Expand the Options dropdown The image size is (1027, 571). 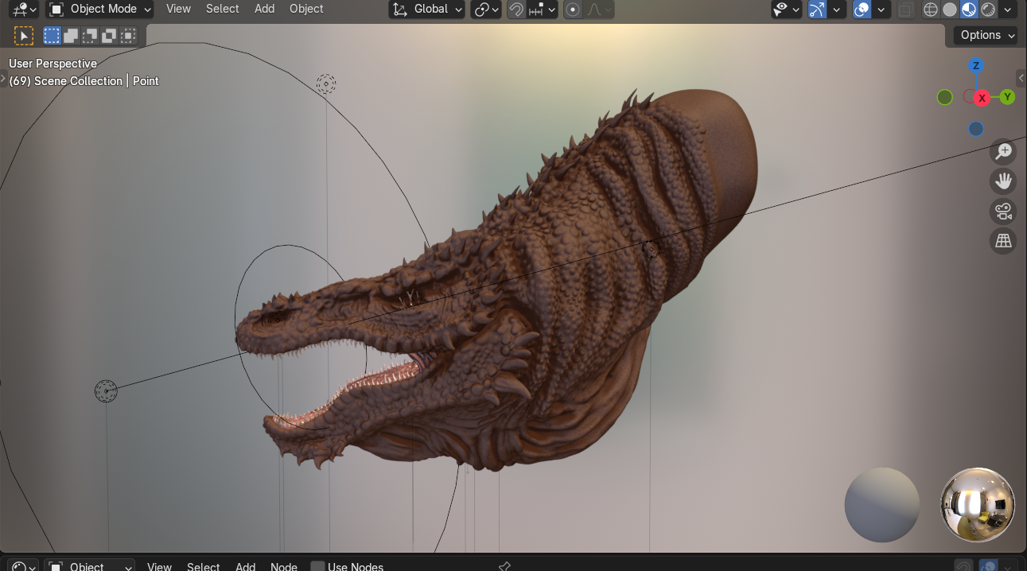pyautogui.click(x=986, y=35)
